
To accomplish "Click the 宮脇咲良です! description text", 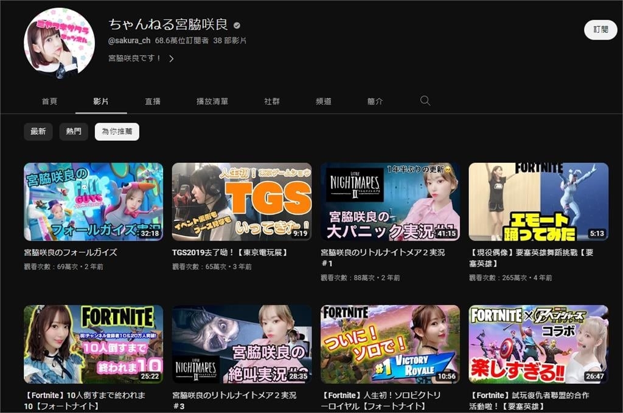I will (x=134, y=58).
